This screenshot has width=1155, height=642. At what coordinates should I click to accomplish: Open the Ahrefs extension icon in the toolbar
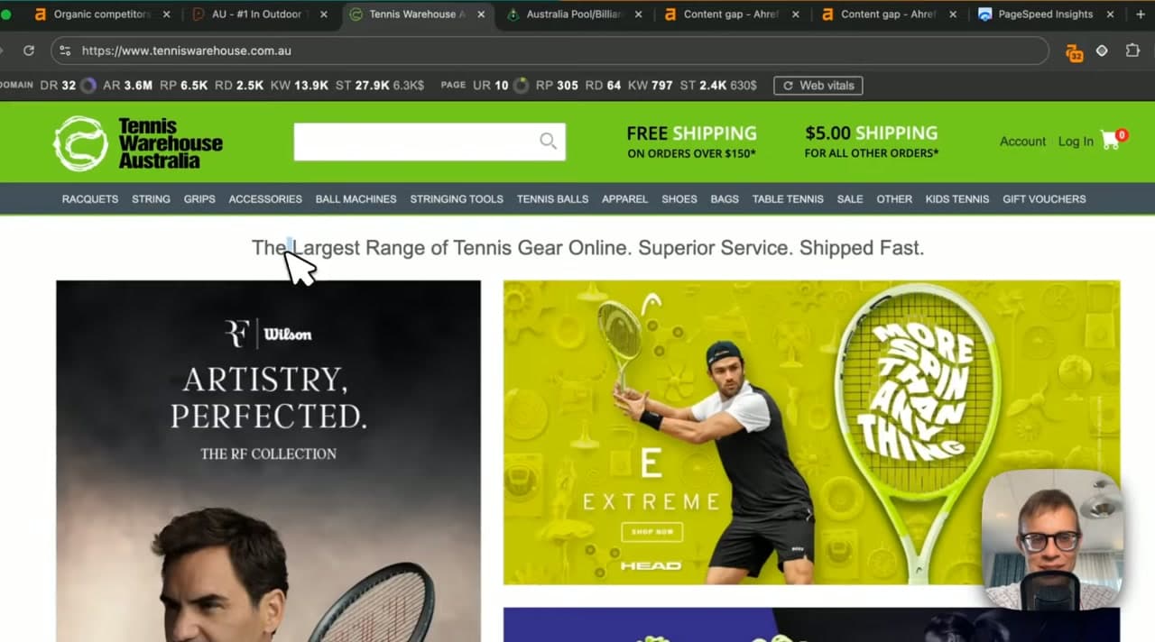pyautogui.click(x=1074, y=51)
